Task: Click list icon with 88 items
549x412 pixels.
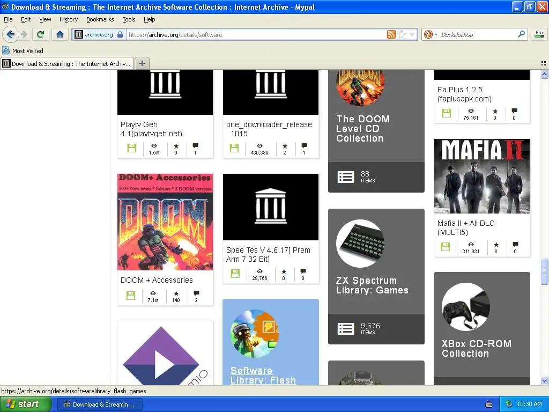Action: 346,177
